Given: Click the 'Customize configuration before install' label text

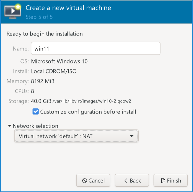Looking at the screenshot, I should 88,112.
